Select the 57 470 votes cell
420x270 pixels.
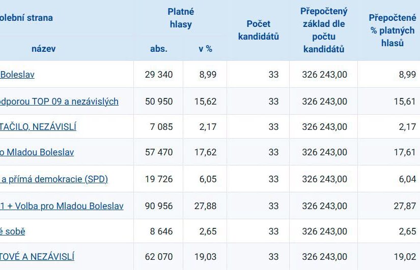point(158,152)
